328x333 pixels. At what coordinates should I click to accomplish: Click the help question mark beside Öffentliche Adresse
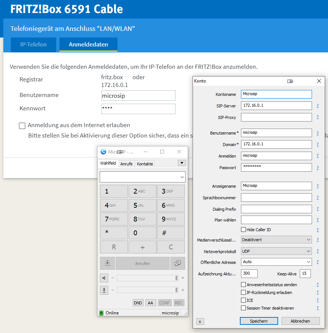click(318, 262)
